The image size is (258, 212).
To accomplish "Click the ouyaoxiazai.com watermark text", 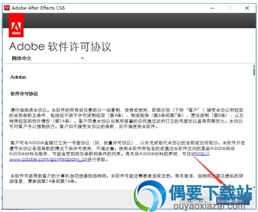I will tap(209, 206).
